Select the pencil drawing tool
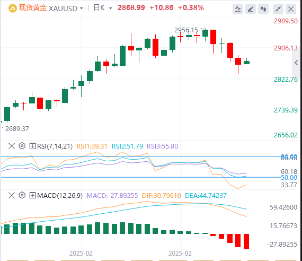302x261 pixels. pyautogui.click(x=251, y=8)
